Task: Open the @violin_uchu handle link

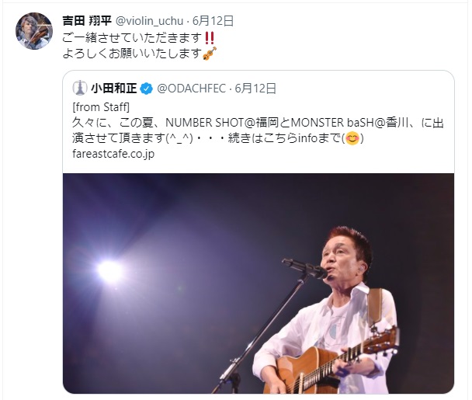Action: [x=149, y=21]
